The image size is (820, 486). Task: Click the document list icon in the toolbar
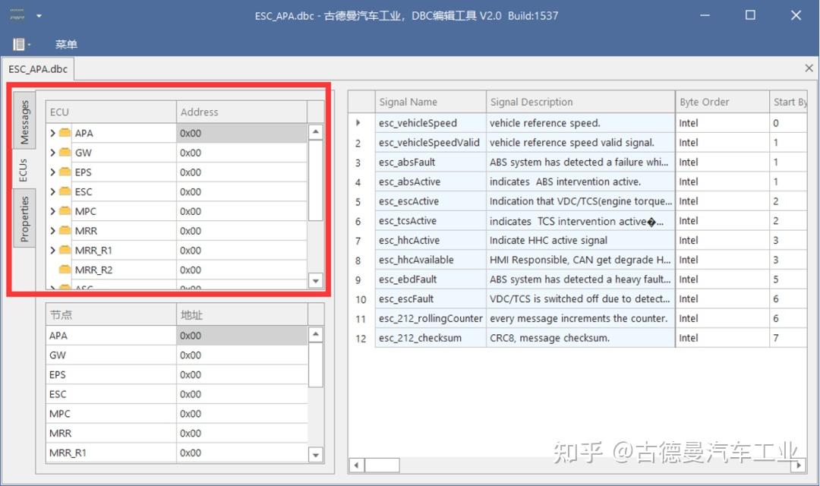tap(17, 43)
